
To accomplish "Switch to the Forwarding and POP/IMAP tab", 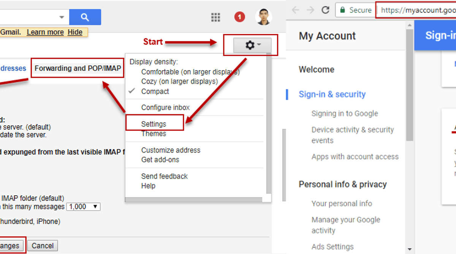I will (x=77, y=68).
